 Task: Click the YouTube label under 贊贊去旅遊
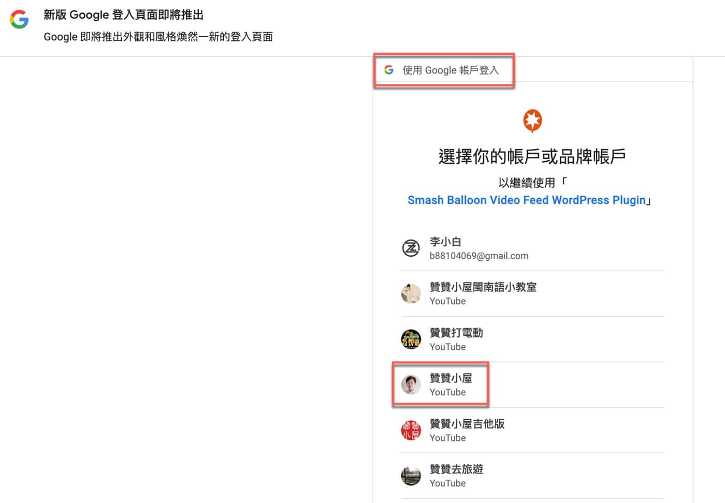click(x=447, y=483)
